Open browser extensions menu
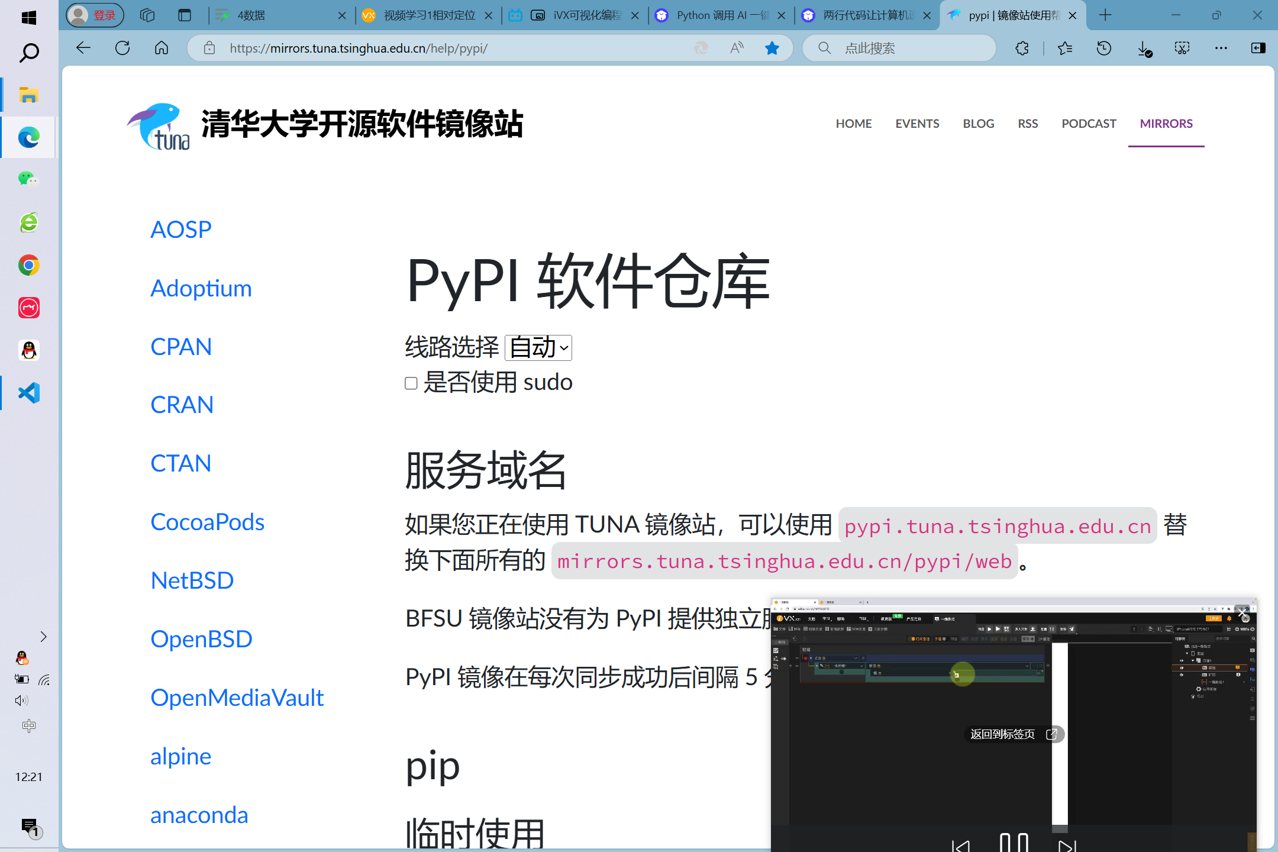Screen dimensions: 1278x852 pos(1022,48)
